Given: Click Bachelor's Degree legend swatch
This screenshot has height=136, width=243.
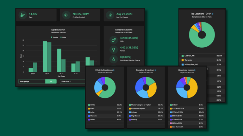Looking at the screenshot, I should (x=130, y=109).
